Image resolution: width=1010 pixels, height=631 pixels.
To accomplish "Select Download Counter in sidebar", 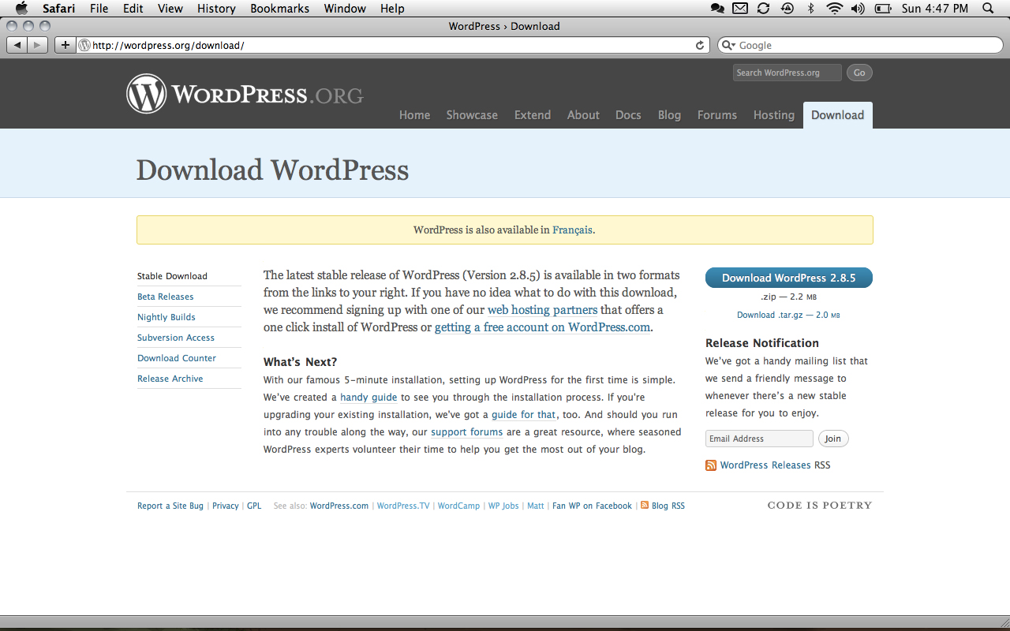I will coord(177,358).
